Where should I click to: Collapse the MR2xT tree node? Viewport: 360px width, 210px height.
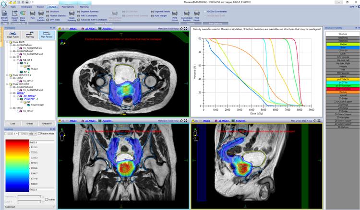click(x=11, y=93)
